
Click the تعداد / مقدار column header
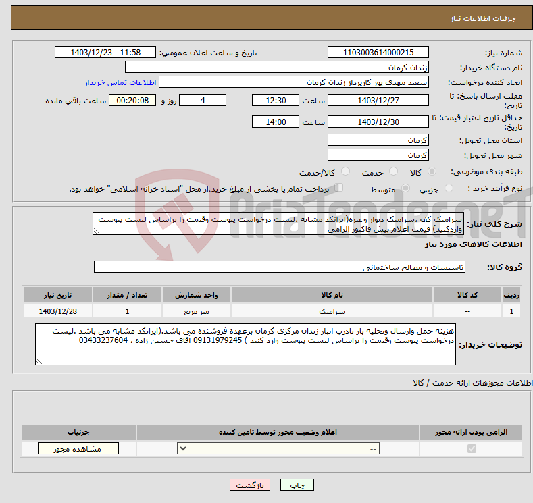point(127,295)
